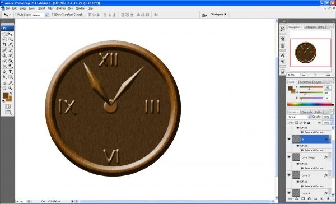
Task: Toggle Quick Mask mode
Action: click(x=8, y=106)
